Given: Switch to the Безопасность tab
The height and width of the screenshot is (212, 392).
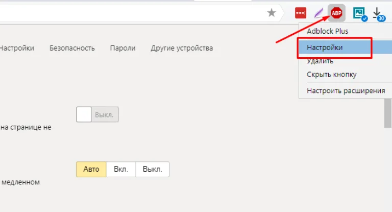Looking at the screenshot, I should point(72,48).
